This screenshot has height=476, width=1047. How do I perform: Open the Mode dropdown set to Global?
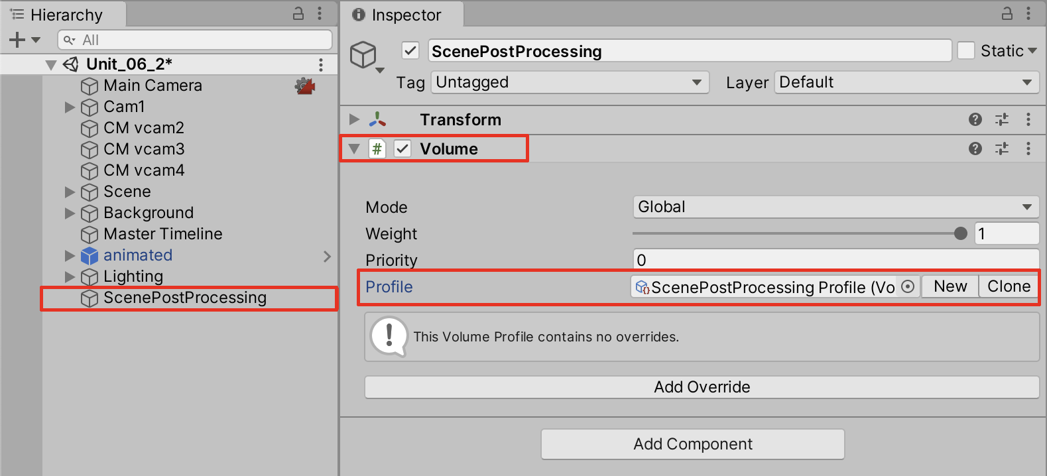[x=835, y=207]
